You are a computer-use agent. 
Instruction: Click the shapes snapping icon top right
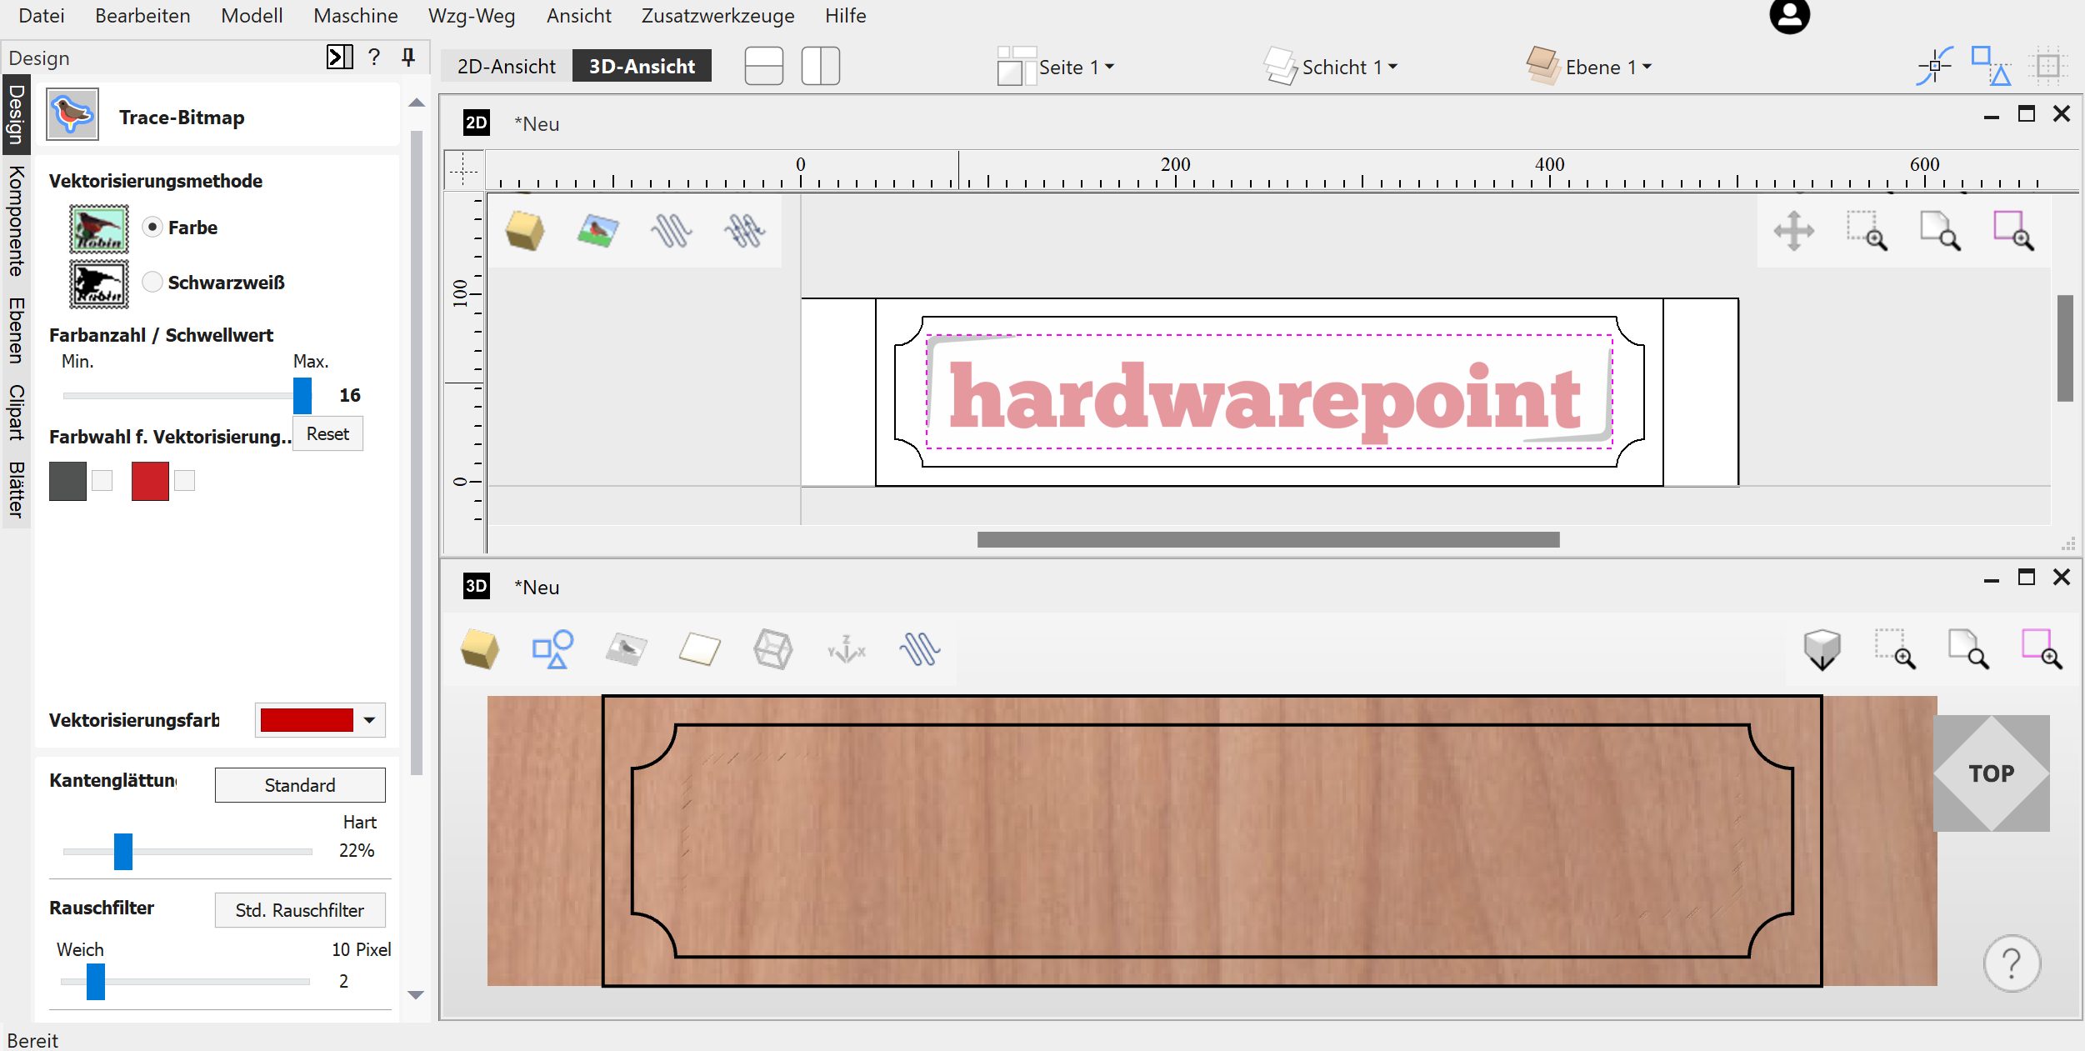tap(1991, 66)
